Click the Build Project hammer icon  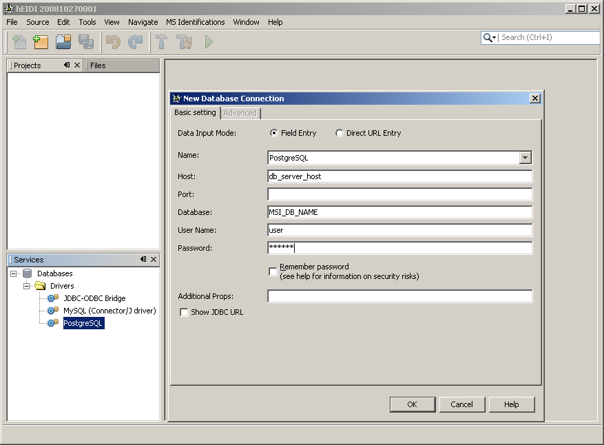tap(162, 42)
